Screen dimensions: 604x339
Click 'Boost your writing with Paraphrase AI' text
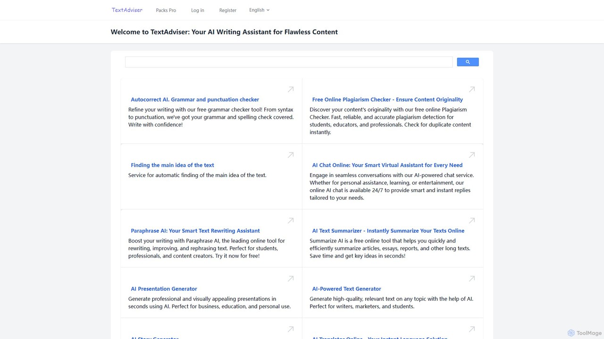(207, 248)
